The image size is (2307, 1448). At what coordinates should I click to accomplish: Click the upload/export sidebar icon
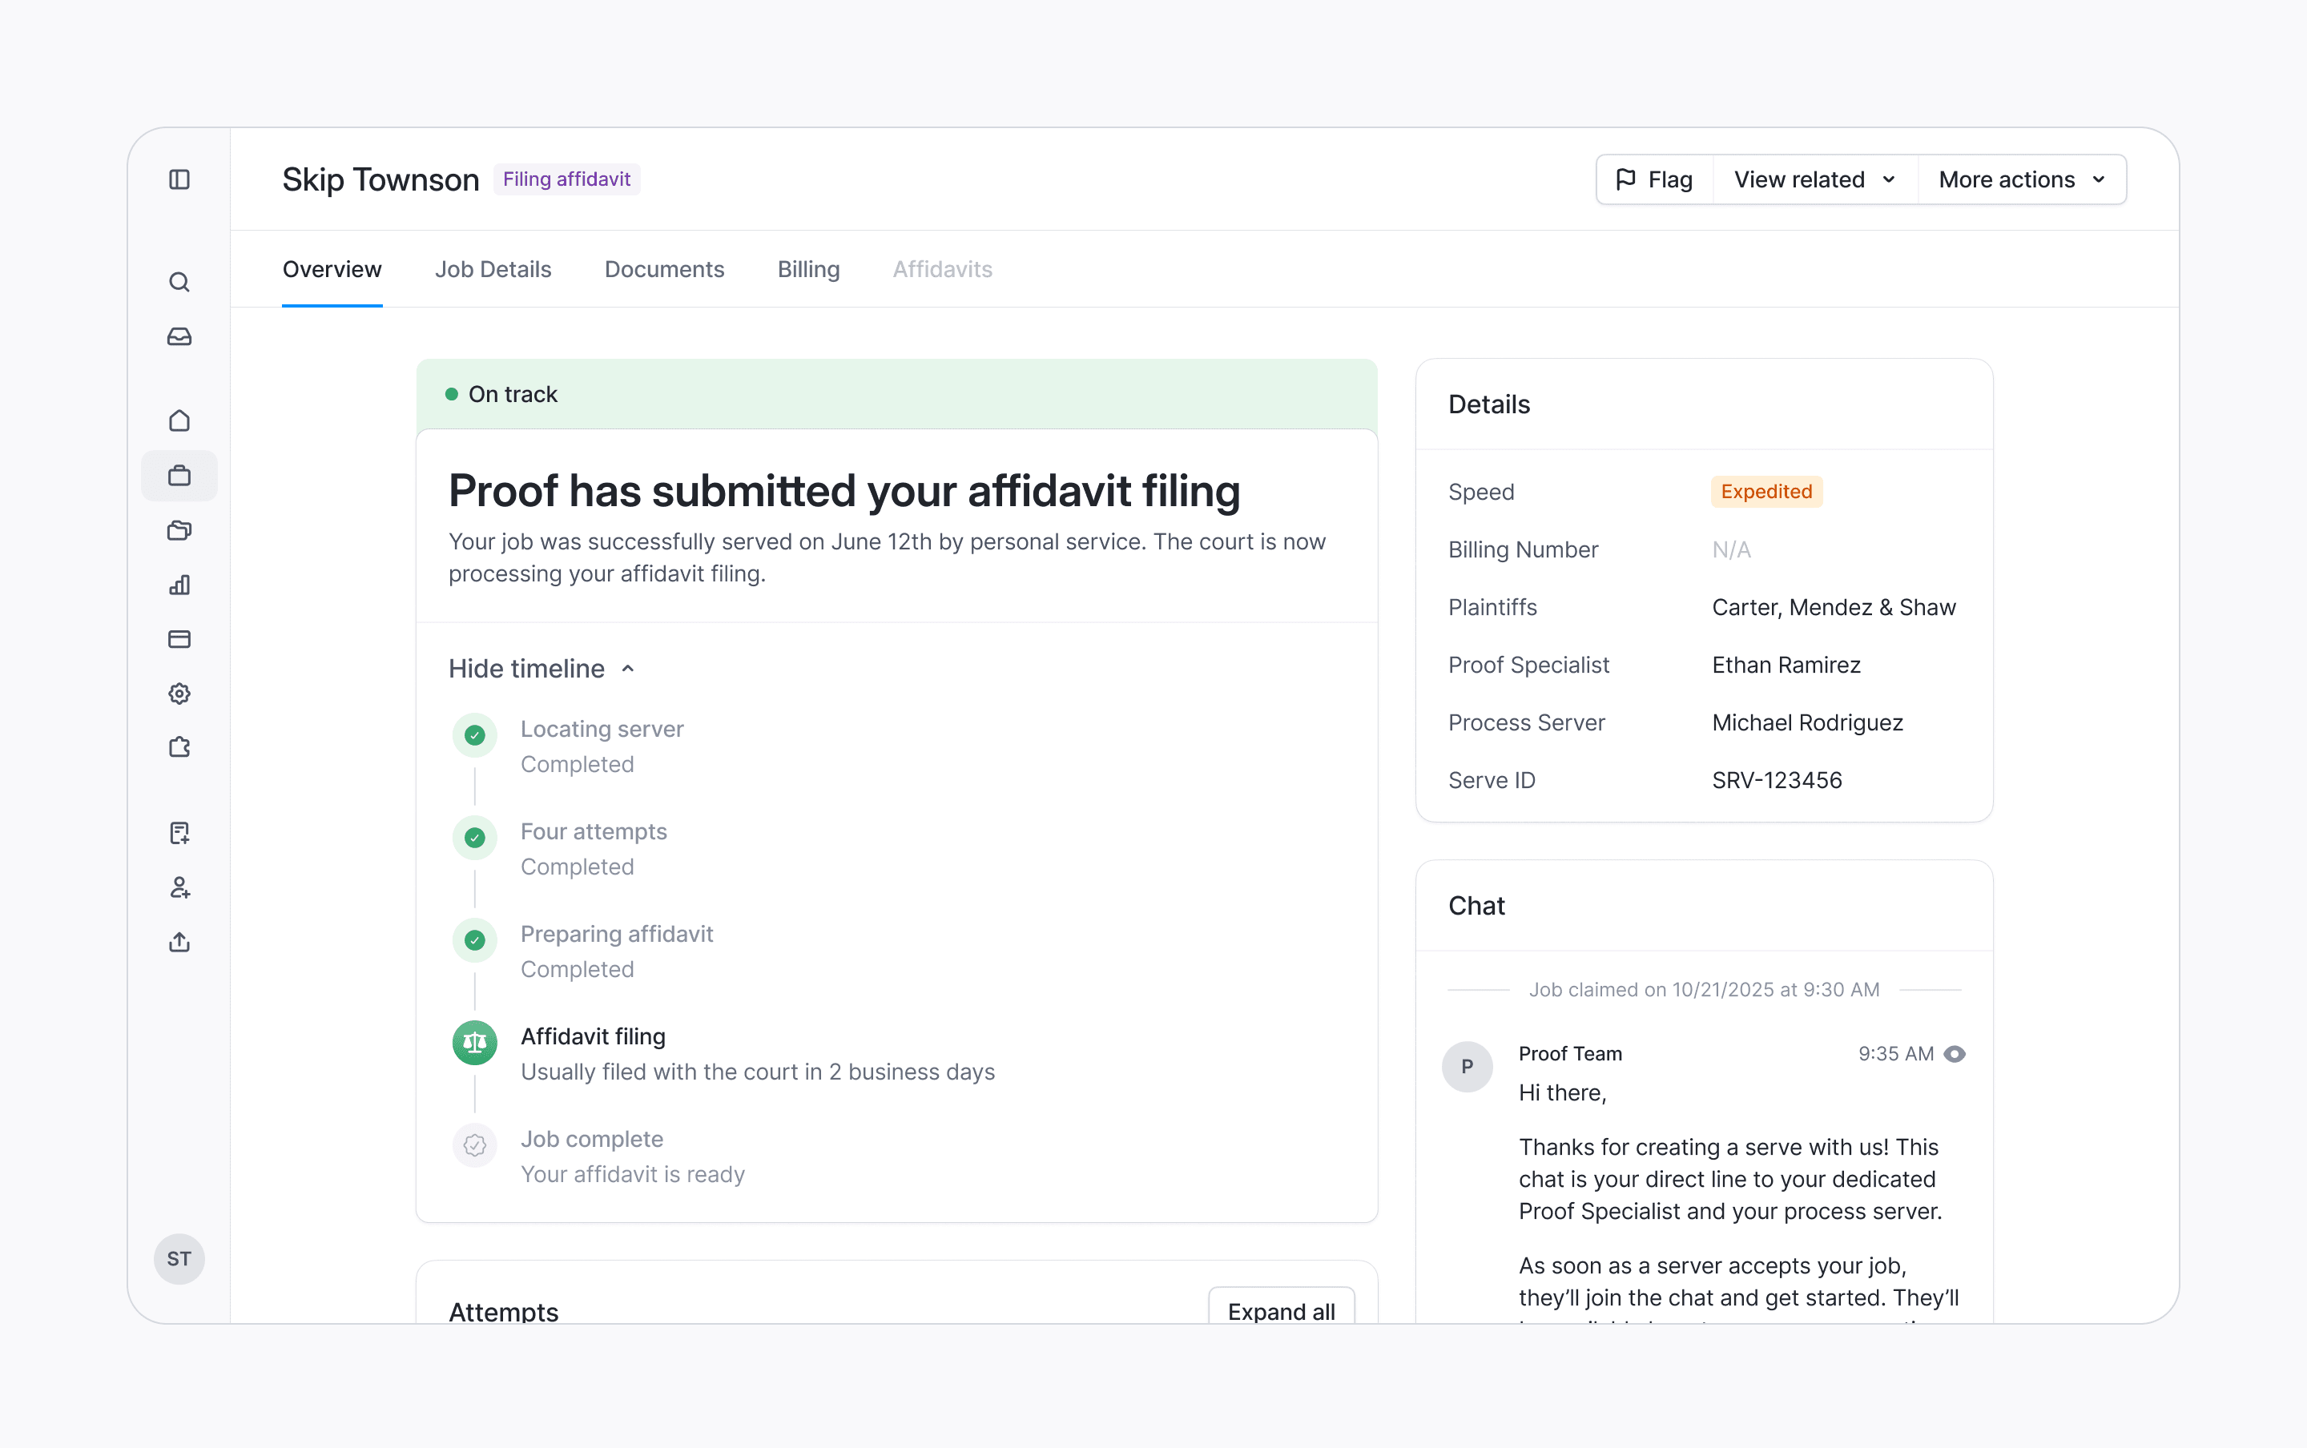179,943
